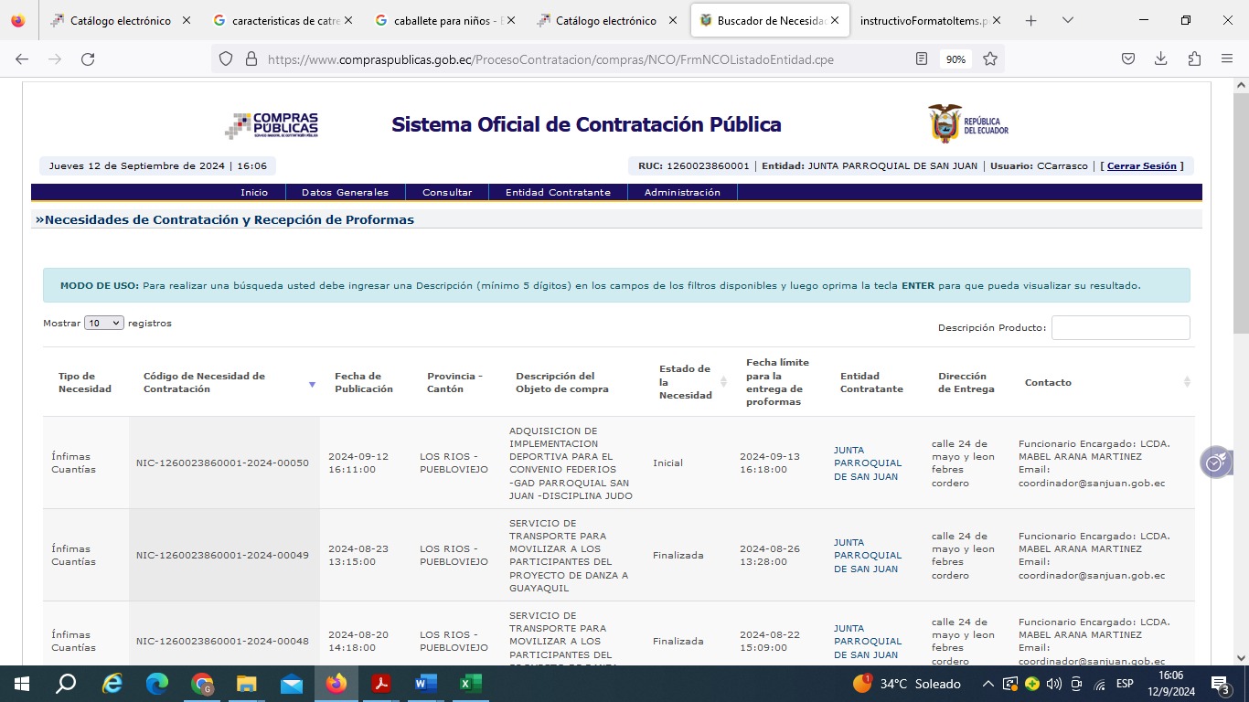List all tabs dropdown arrow
Screen dimensions: 1249x702
click(1067, 20)
